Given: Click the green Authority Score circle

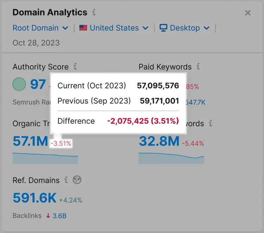Looking at the screenshot, I should (19, 84).
